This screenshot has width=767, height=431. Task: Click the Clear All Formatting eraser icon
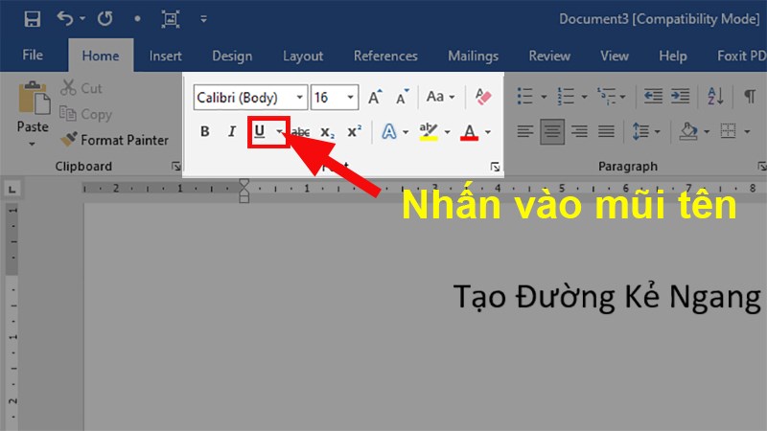coord(482,97)
